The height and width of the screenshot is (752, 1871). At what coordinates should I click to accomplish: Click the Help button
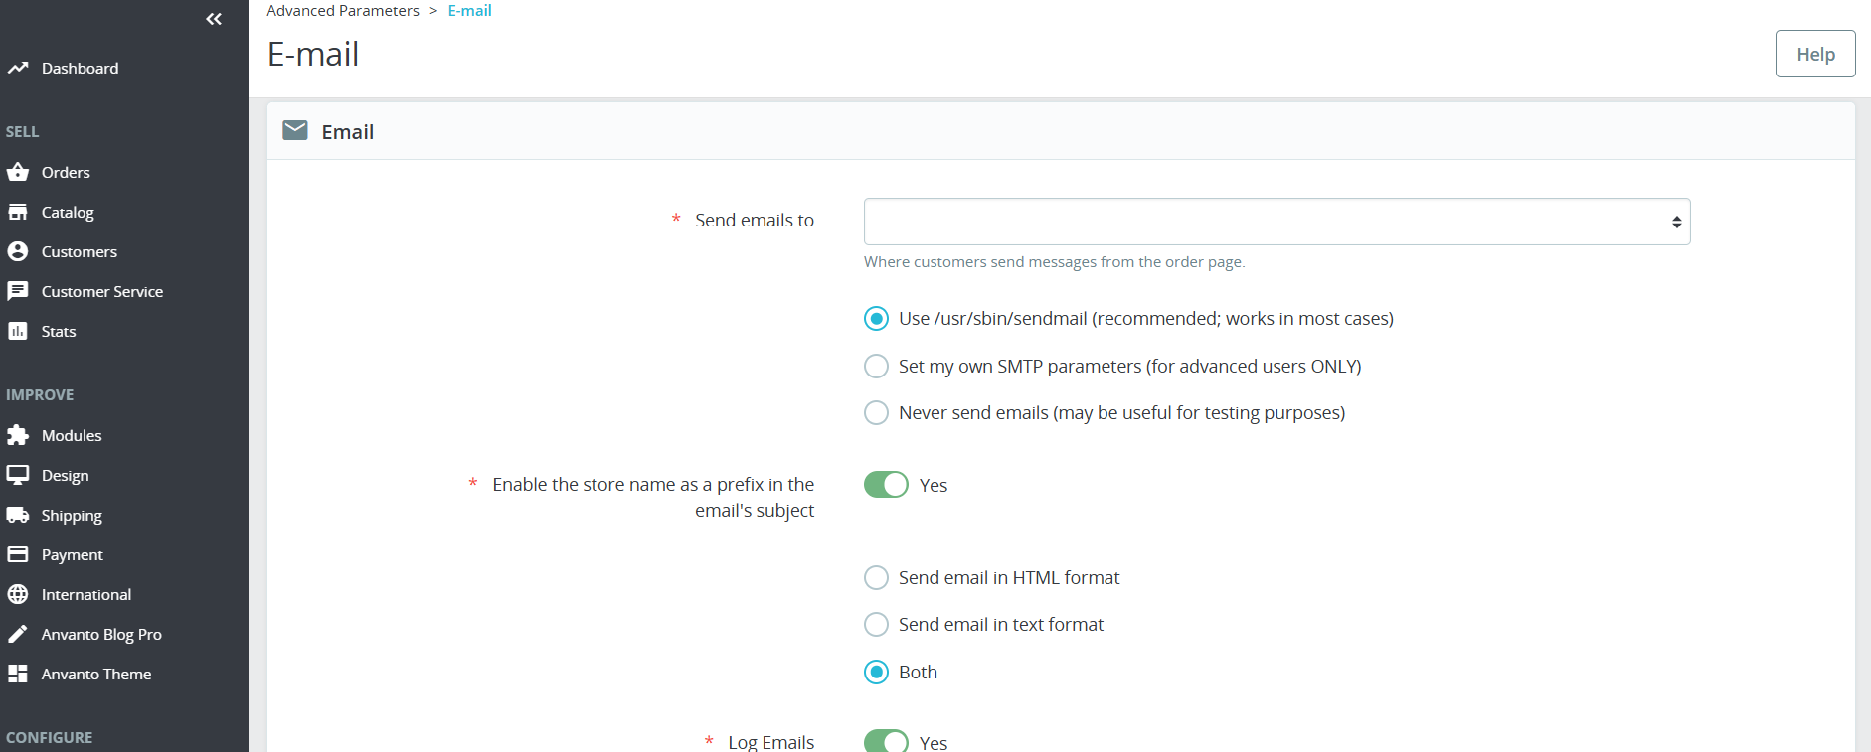pos(1814,54)
